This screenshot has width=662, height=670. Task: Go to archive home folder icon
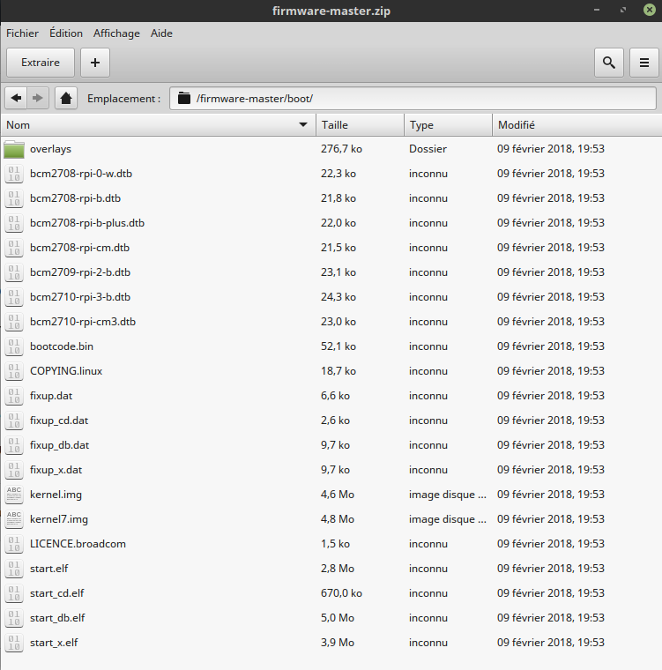tap(66, 98)
